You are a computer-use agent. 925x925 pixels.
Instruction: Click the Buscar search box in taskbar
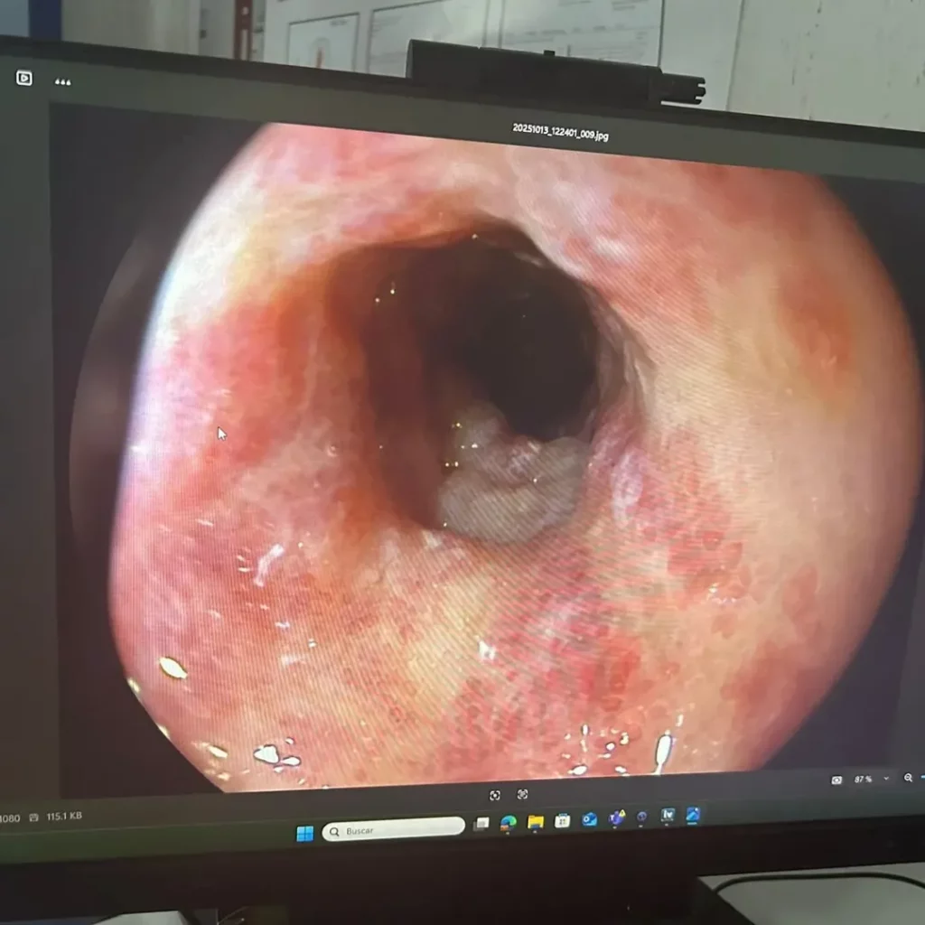pos(393,829)
